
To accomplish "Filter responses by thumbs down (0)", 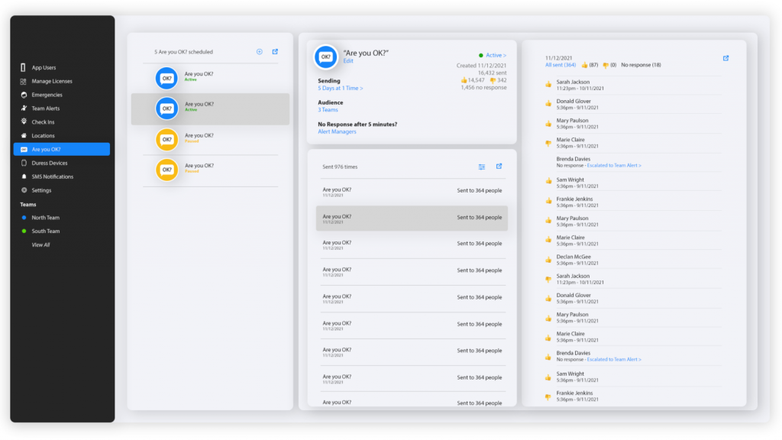I will click(609, 65).
